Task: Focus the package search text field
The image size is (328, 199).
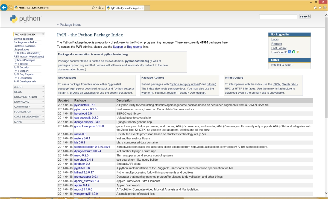Action: click(x=278, y=17)
